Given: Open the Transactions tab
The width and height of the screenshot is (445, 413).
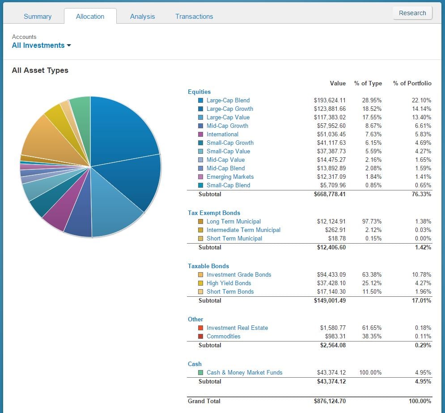Looking at the screenshot, I should 194,17.
